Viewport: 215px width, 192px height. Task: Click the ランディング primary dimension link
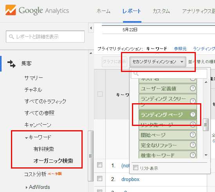click(x=204, y=48)
